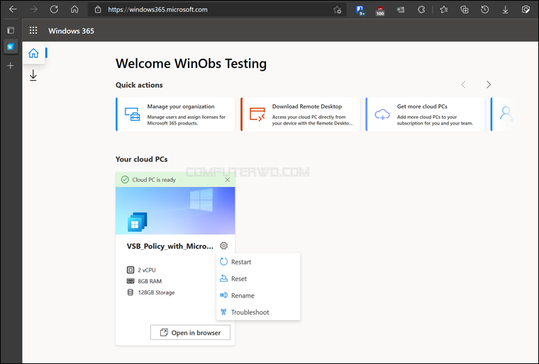Open the Download sidebar icon

point(33,75)
